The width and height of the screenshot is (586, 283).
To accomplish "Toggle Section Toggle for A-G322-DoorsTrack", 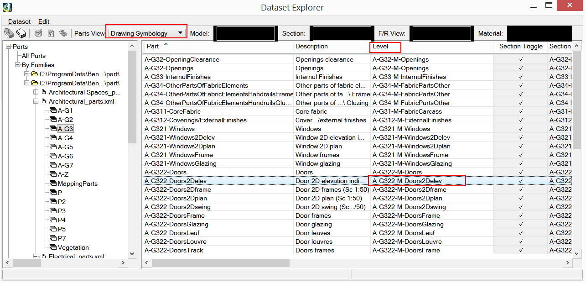I will click(521, 250).
